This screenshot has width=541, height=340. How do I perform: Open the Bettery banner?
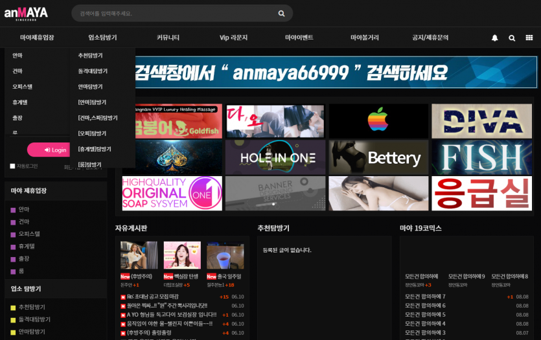pos(378,157)
